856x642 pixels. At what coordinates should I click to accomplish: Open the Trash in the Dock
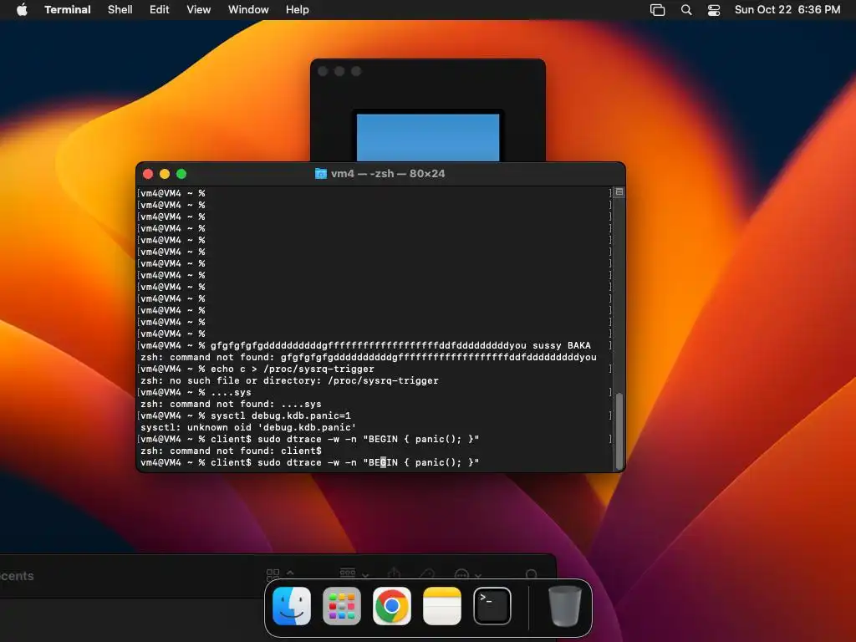point(564,606)
